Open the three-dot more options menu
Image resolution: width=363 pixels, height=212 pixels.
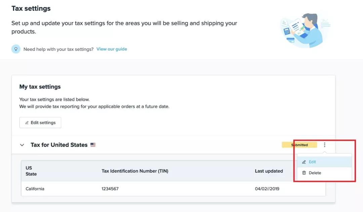pyautogui.click(x=325, y=145)
